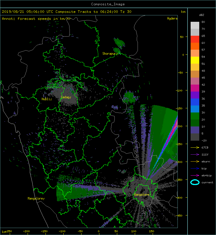Pick the bright green 30 to 20 dBZ swatch

click(195, 116)
